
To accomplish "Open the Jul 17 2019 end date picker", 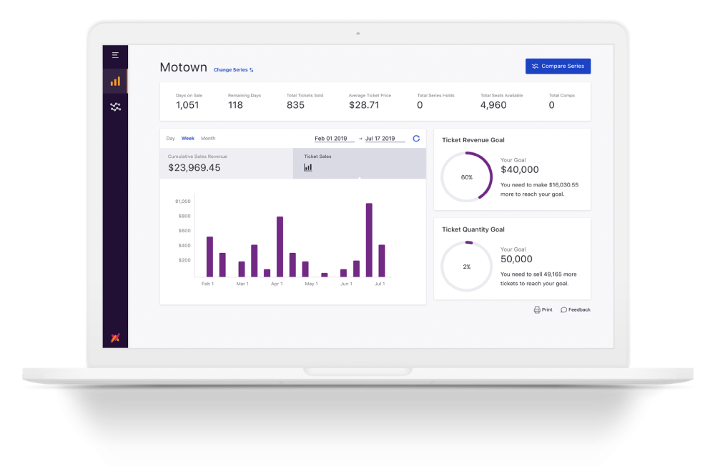I will (380, 138).
